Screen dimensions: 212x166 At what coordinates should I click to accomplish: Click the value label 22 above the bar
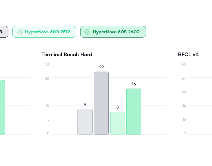[101, 67]
